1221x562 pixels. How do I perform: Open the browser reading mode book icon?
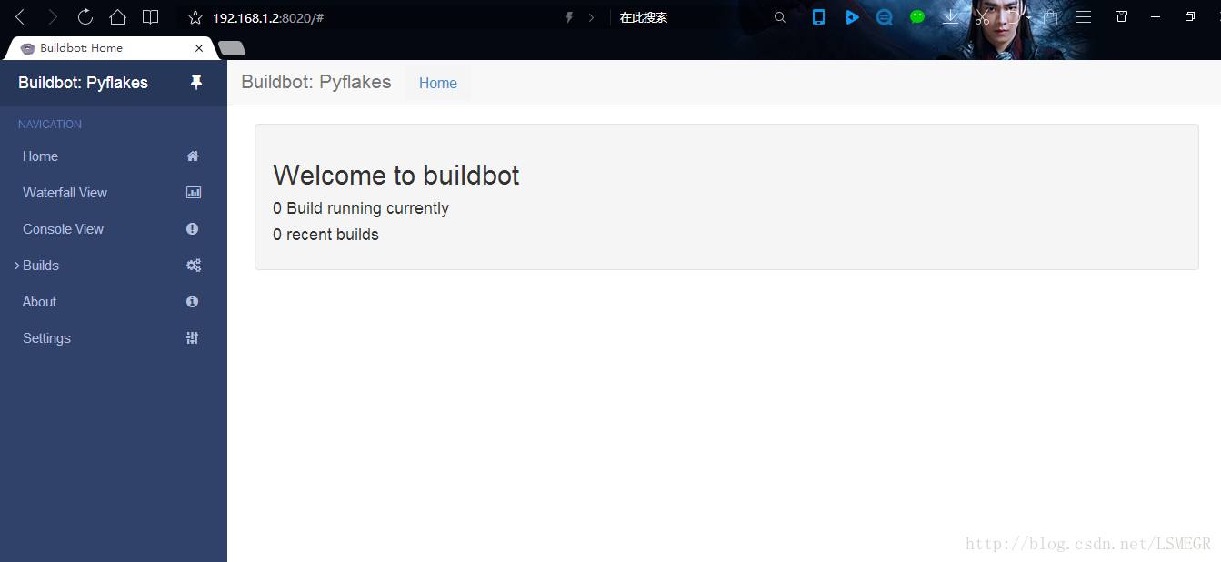point(150,16)
